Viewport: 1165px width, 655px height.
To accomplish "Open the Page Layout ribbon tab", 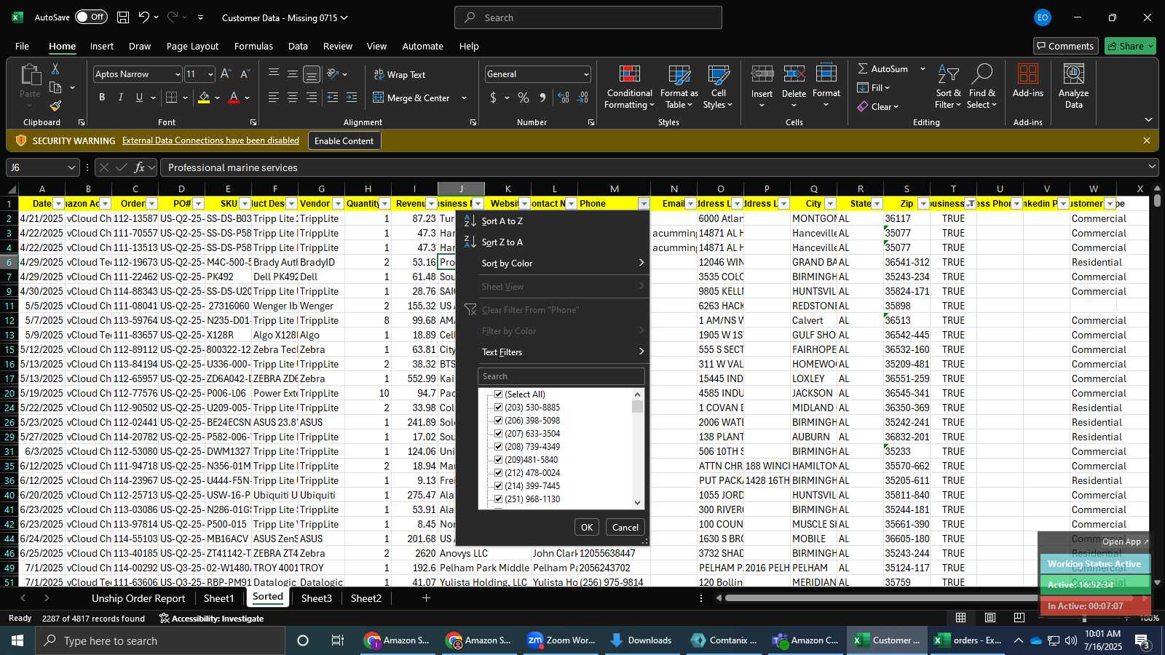I will click(192, 46).
